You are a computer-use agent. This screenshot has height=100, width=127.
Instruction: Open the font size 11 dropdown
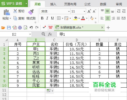84,11
